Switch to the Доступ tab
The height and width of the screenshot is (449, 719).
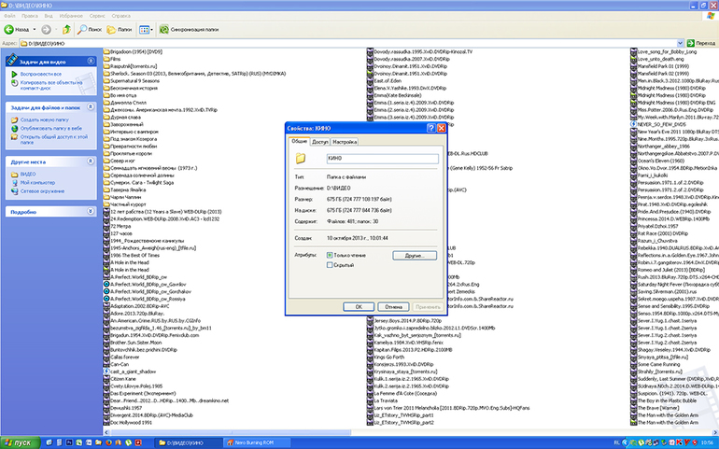coord(320,141)
